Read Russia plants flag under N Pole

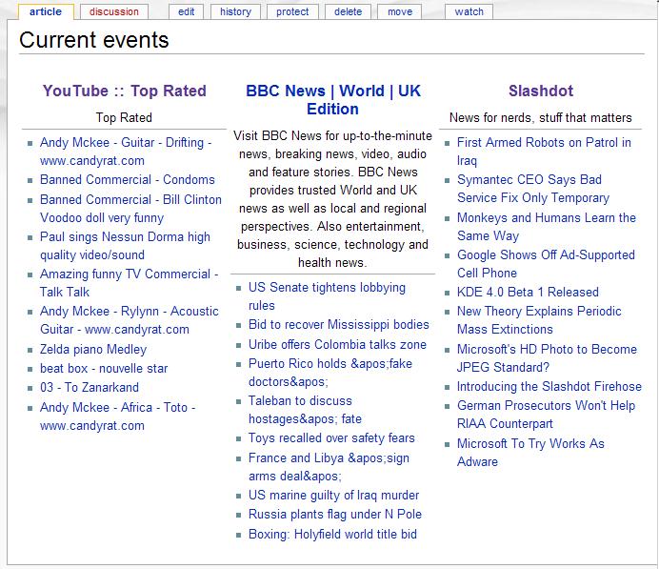pos(335,514)
